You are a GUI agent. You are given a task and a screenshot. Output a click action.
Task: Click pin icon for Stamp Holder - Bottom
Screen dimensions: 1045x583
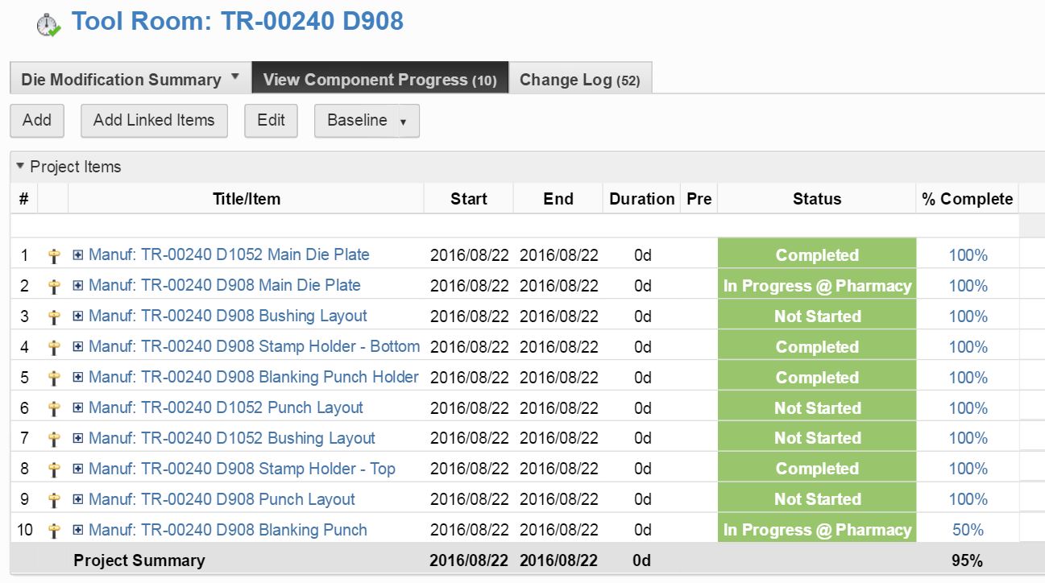coord(54,347)
